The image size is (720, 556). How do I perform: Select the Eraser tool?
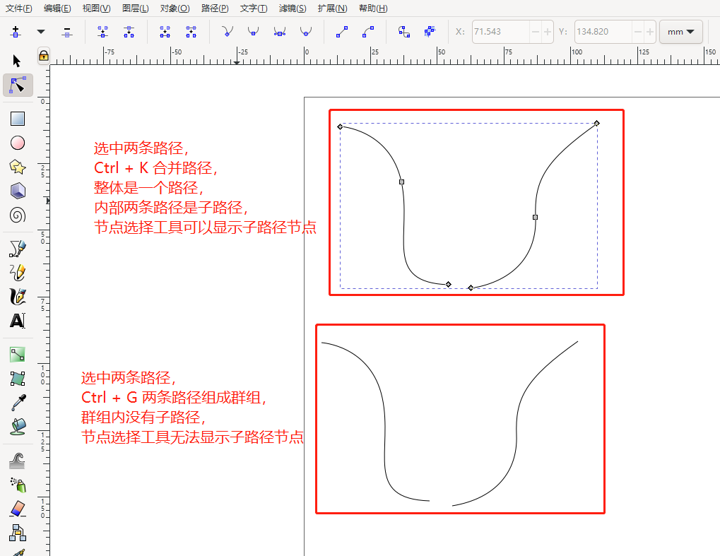coord(18,509)
